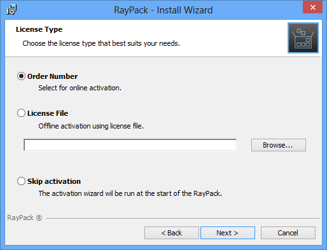Click the installer icon in title bar
327x250 pixels.
[12, 10]
